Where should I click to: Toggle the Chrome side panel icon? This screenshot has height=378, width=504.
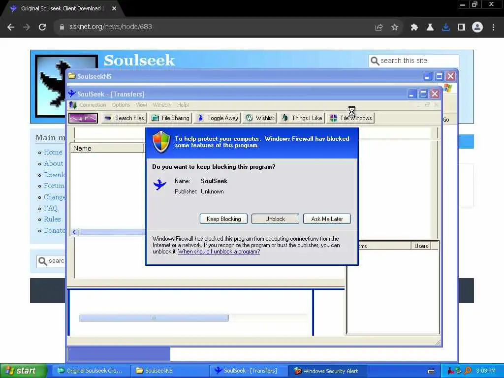(462, 28)
